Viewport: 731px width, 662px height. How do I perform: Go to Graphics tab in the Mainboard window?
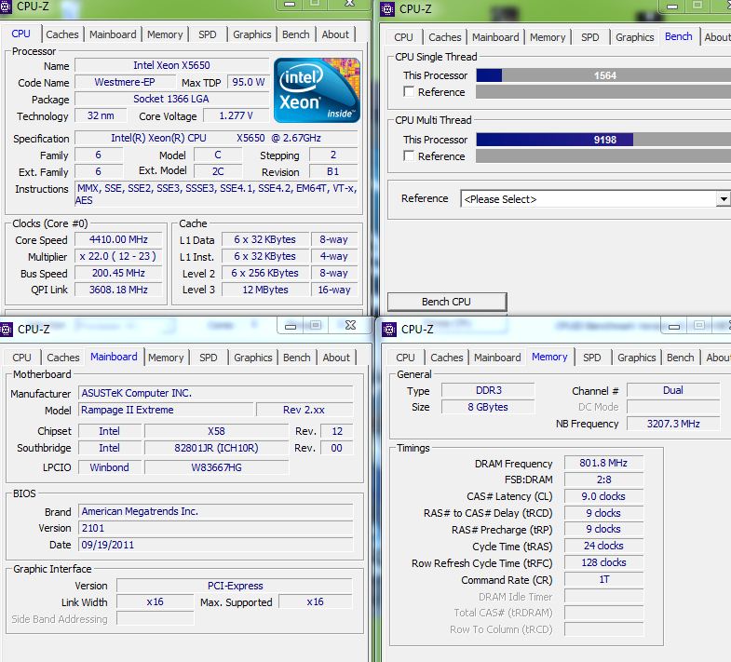[253, 358]
